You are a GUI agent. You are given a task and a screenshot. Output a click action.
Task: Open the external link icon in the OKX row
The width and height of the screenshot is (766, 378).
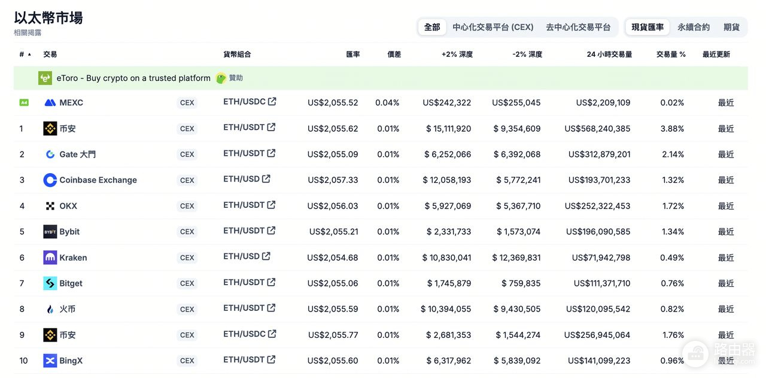click(x=271, y=204)
